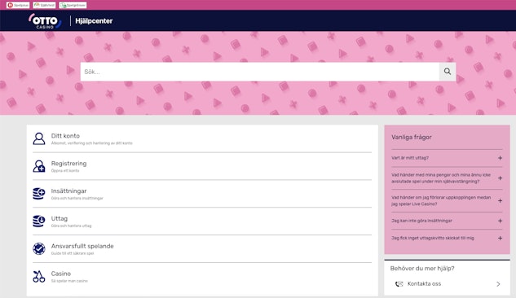Click 'Göra och hantera uttag' subtitle
The image size is (516, 298).
[x=72, y=226]
